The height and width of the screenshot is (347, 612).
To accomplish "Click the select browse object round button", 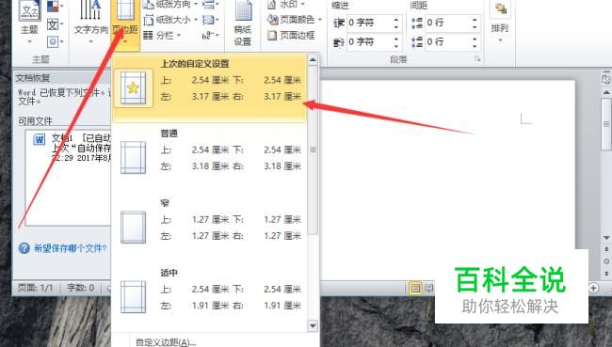I will click(x=606, y=261).
